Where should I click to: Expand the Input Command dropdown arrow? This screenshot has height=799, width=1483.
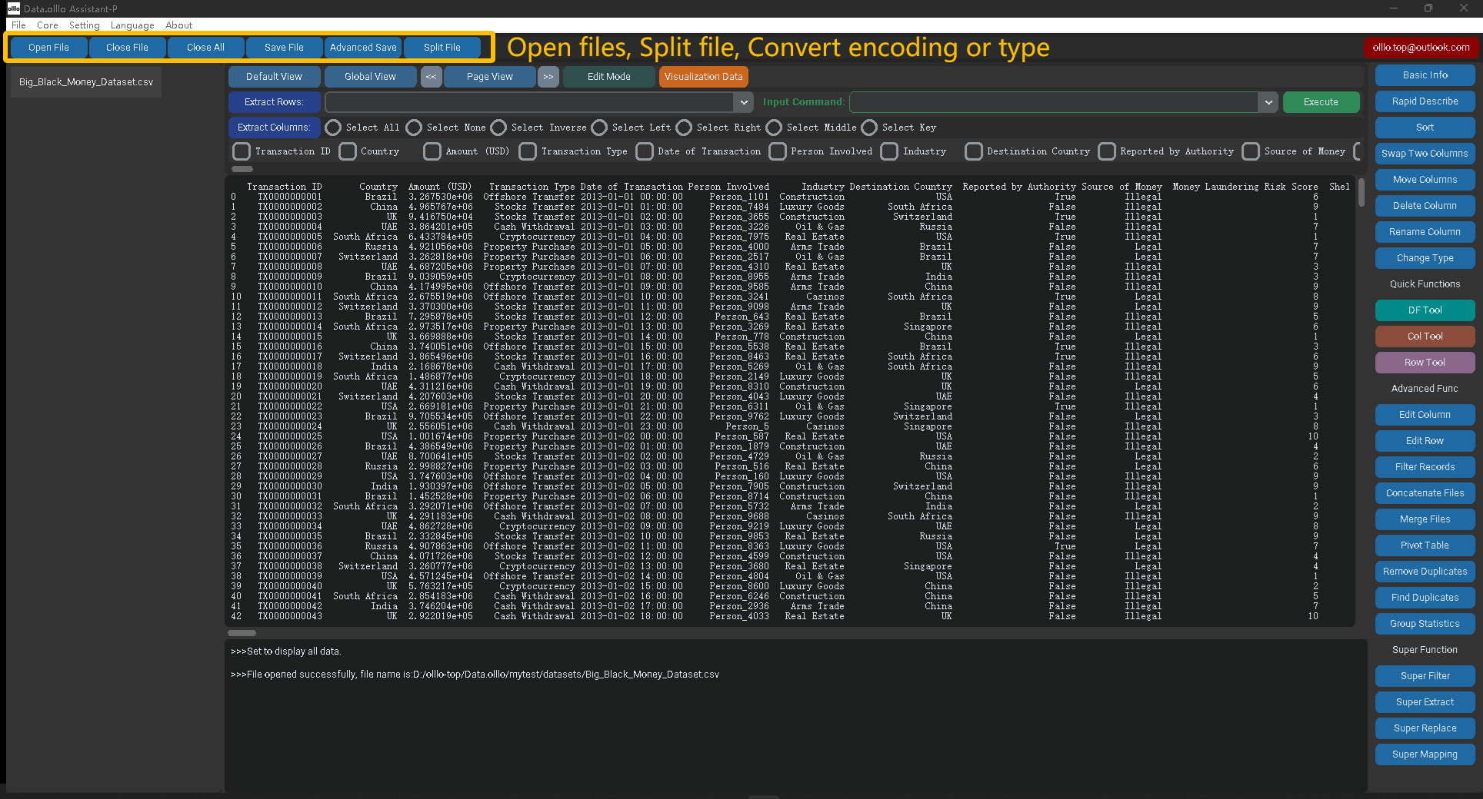pyautogui.click(x=1268, y=102)
